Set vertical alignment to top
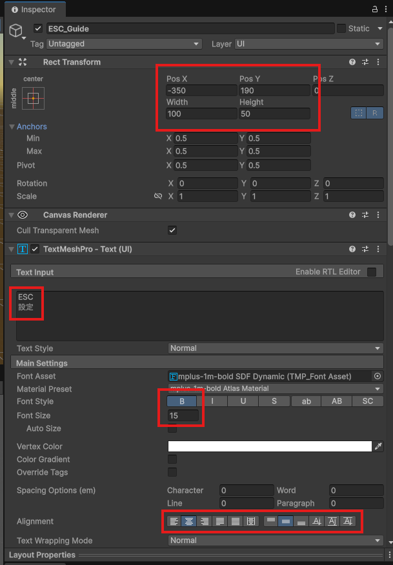The image size is (393, 565). point(271,521)
